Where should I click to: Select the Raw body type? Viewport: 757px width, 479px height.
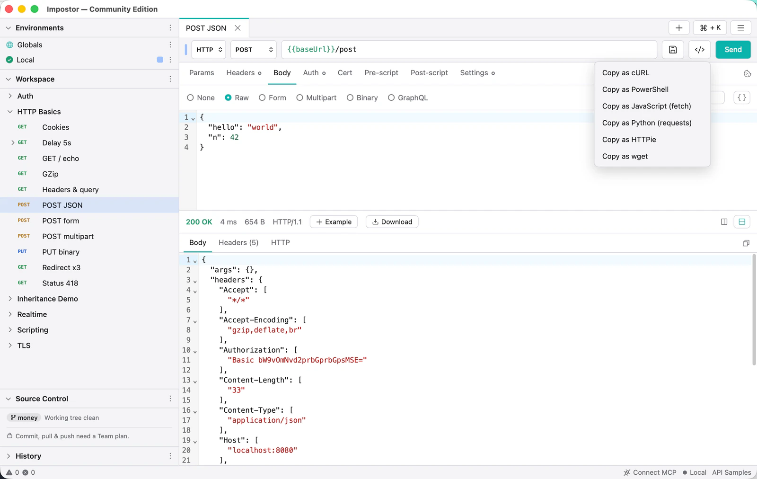tap(237, 98)
